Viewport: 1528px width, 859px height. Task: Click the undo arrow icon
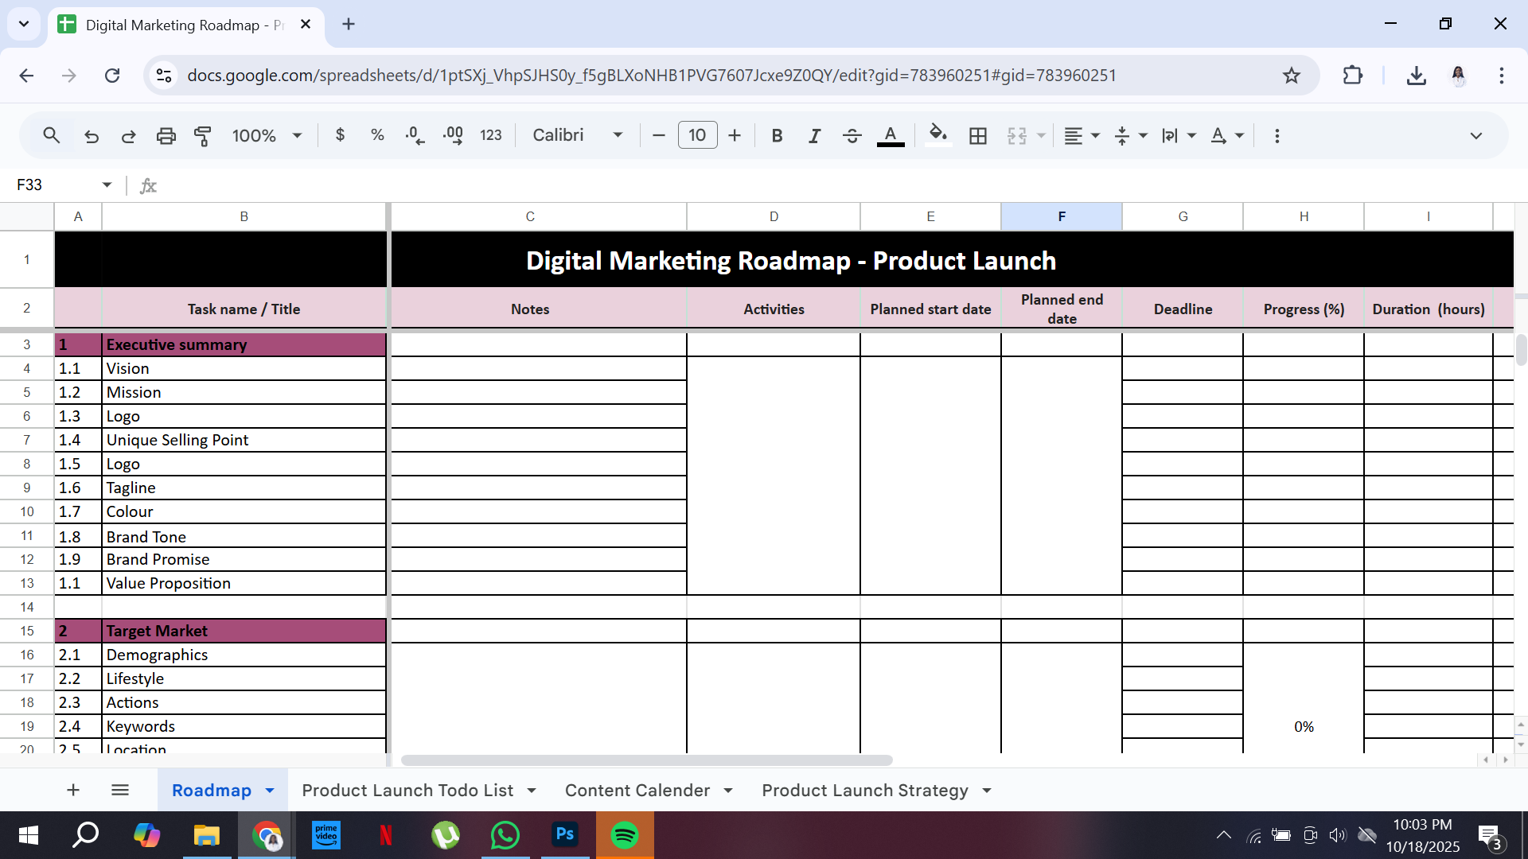point(92,136)
